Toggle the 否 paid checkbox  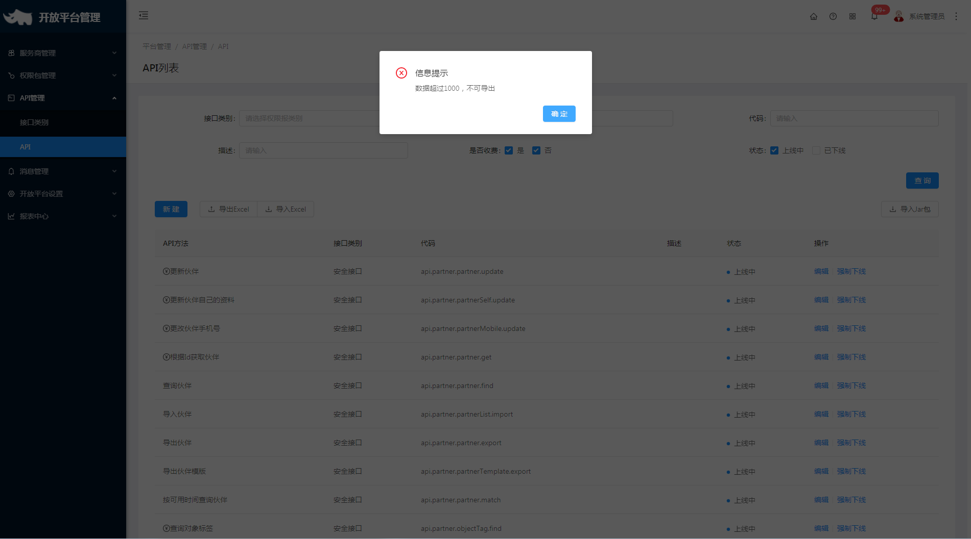[x=536, y=150]
